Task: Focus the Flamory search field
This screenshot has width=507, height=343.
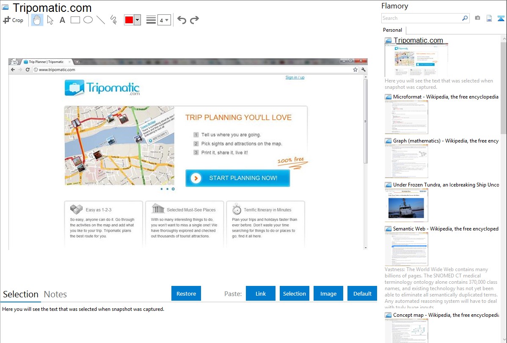Action: (x=421, y=18)
